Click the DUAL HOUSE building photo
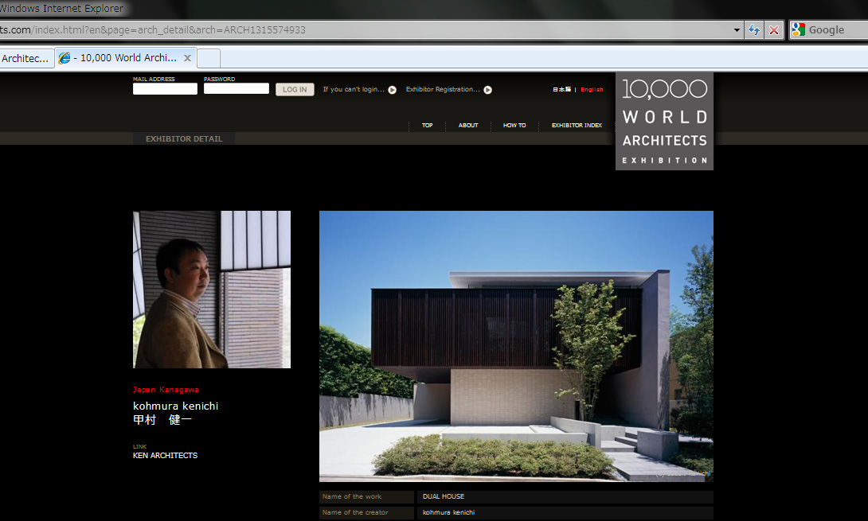Screen dimensions: 868x521 tap(516, 346)
